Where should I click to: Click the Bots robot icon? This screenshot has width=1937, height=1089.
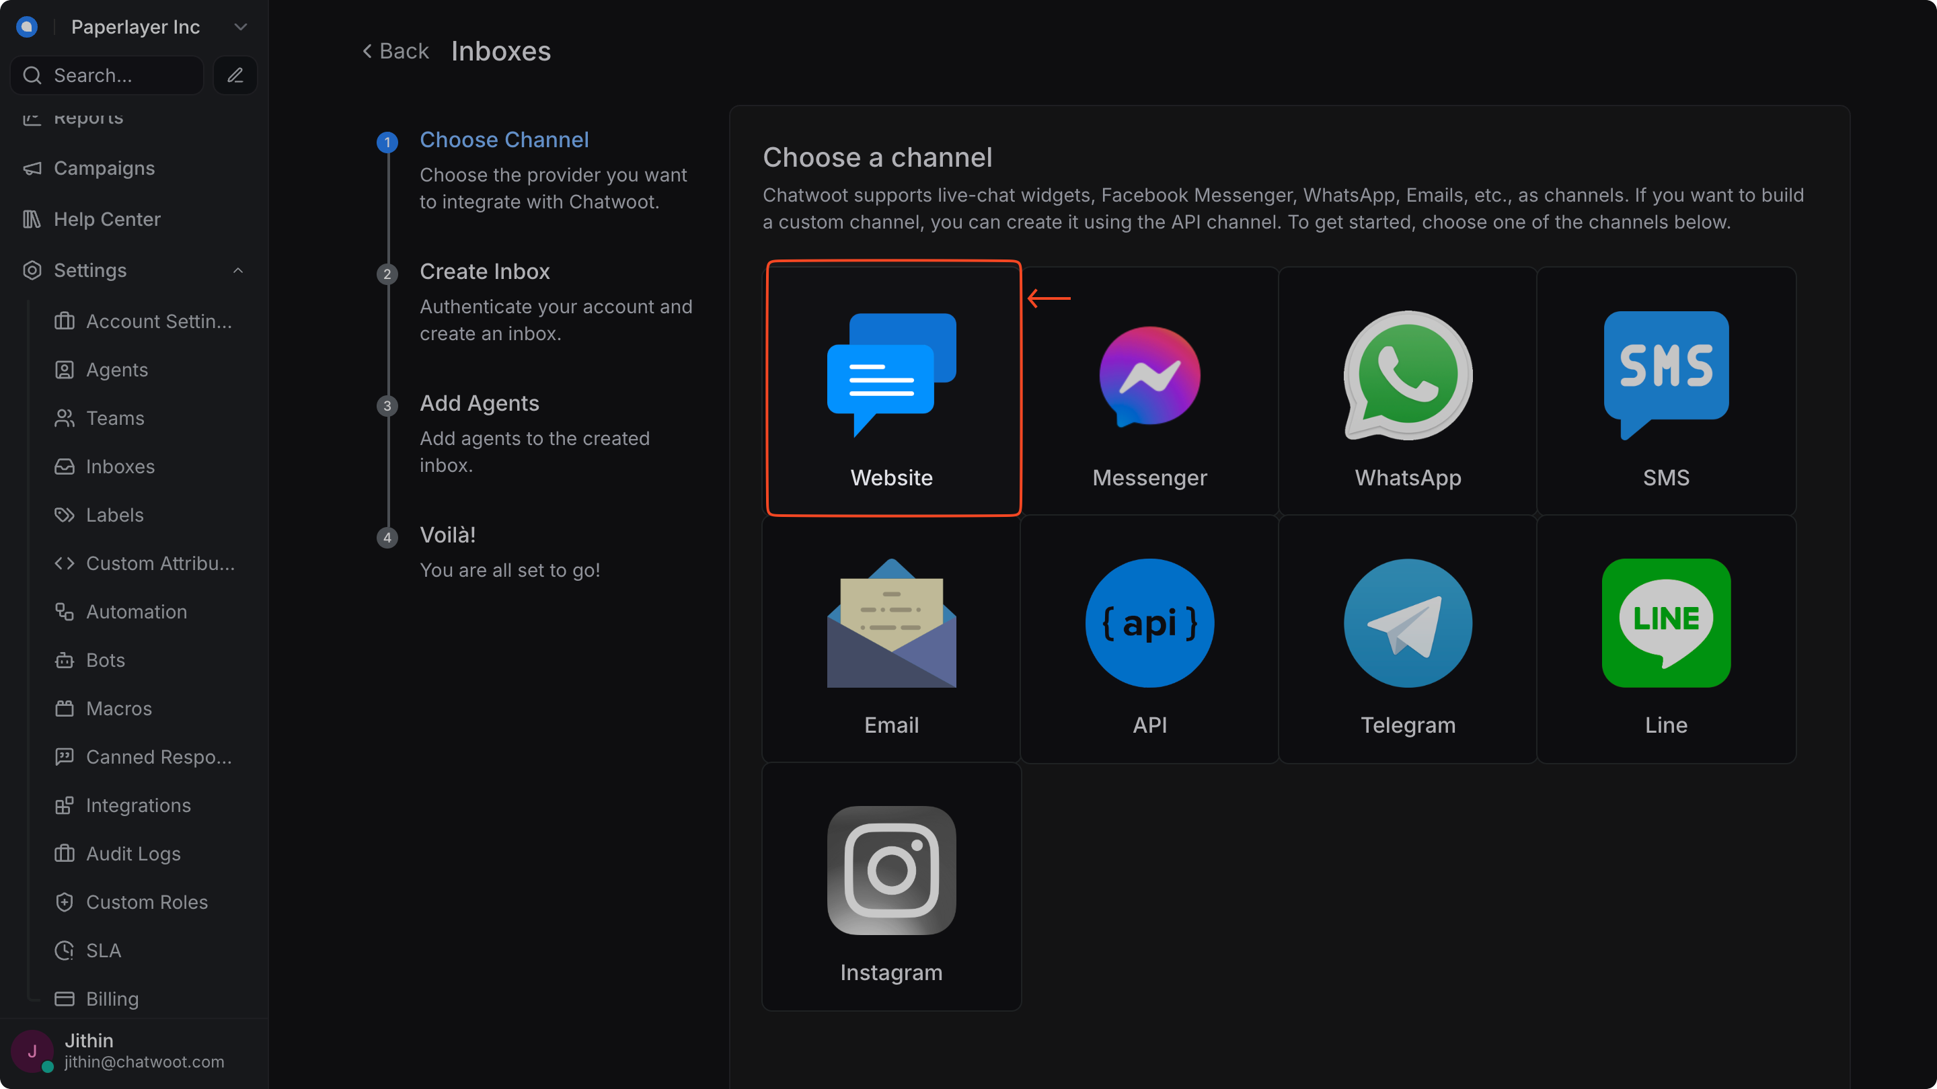(65, 660)
